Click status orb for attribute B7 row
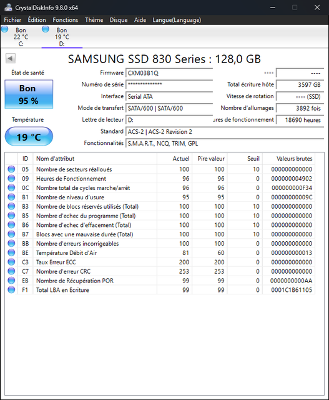 point(11,234)
